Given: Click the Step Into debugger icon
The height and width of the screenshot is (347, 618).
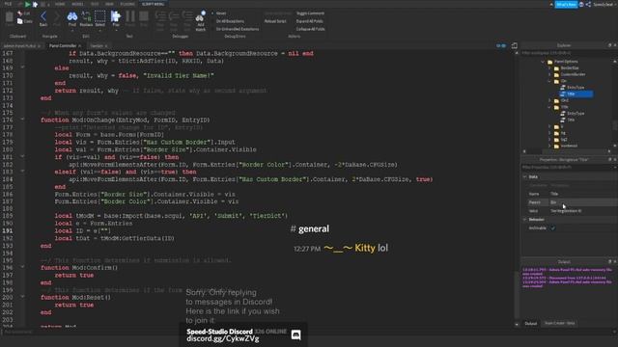Looking at the screenshot, I should point(160,16).
